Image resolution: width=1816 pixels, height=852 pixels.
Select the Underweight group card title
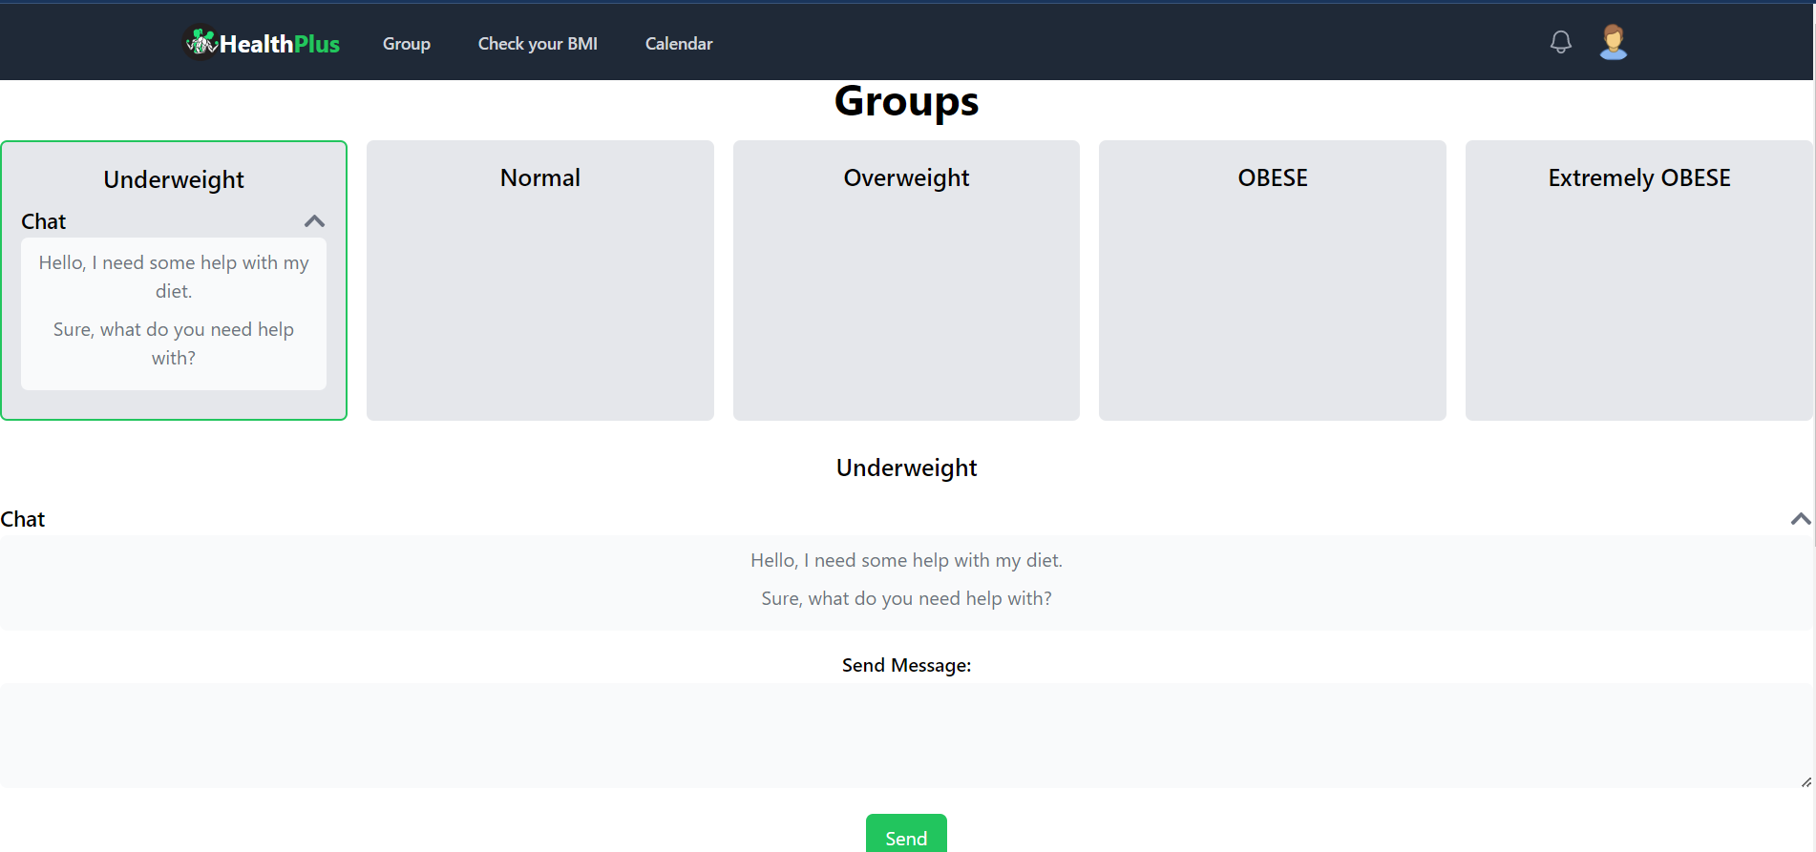tap(174, 179)
